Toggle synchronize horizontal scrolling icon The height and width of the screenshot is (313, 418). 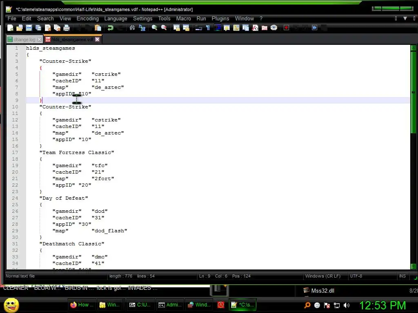(x=186, y=28)
